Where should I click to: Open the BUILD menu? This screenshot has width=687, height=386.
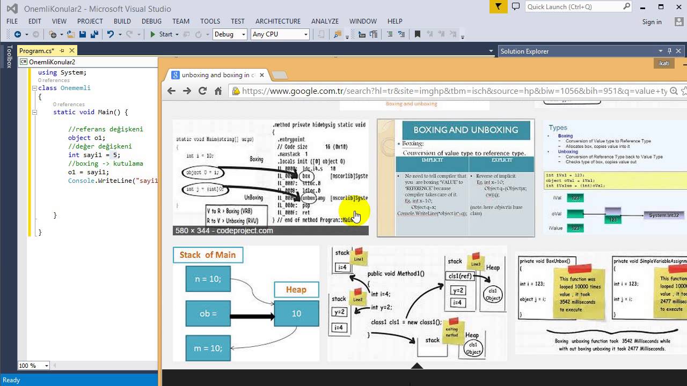click(x=122, y=21)
